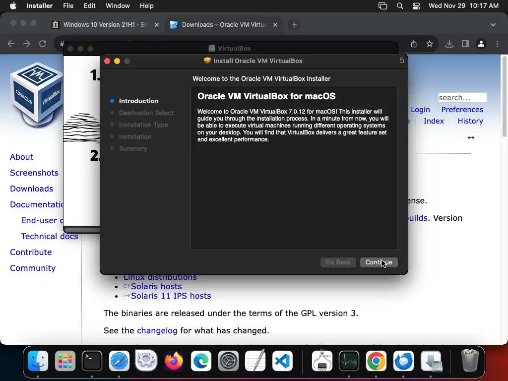Image resolution: width=508 pixels, height=381 pixels.
Task: Close the Downloads – Oracle VM VirtualBox tab
Action: (275, 25)
